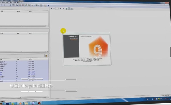Viewport: 171px width, 105px height.
Task: Open the 显示 menu
Action: 11,3
